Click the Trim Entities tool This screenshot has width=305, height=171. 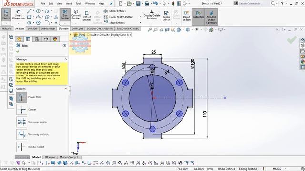click(x=65, y=15)
